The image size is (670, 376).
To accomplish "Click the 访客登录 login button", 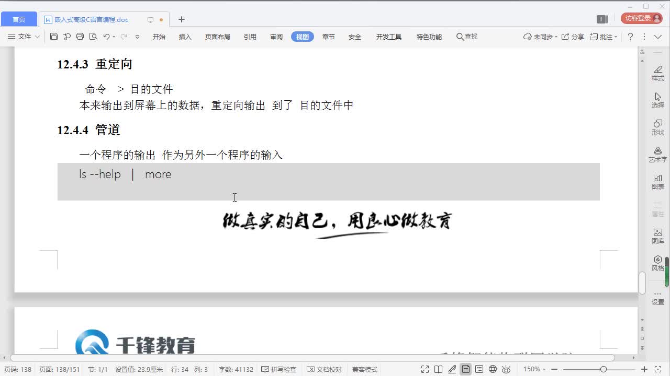I will [x=641, y=18].
